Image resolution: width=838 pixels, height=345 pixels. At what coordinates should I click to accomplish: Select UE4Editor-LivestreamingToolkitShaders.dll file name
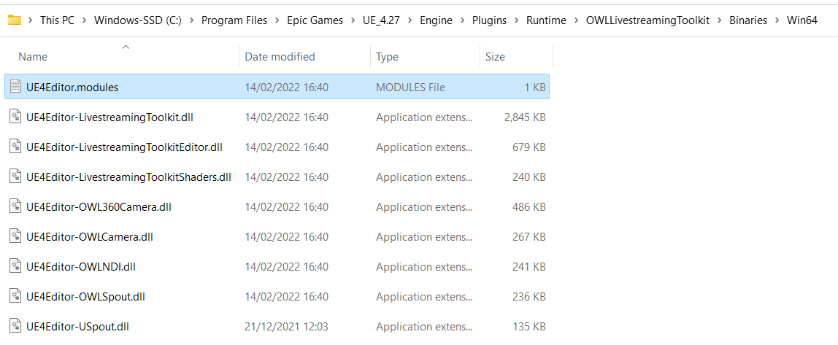click(128, 177)
